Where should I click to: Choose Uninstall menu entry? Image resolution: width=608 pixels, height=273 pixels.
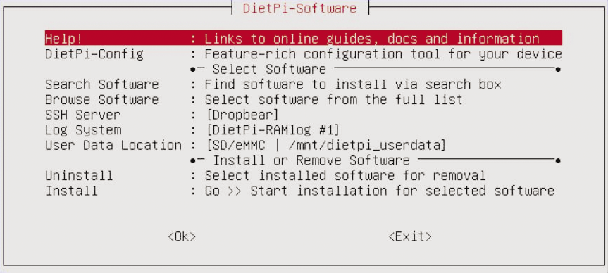266,175
